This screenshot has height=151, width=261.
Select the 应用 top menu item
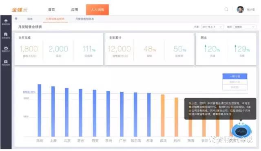coord(75,10)
